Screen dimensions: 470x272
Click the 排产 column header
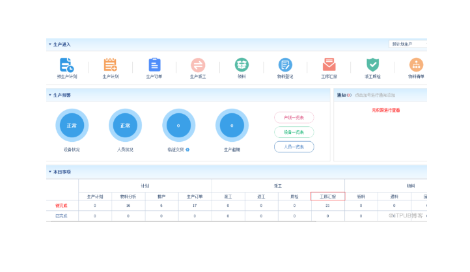click(161, 197)
